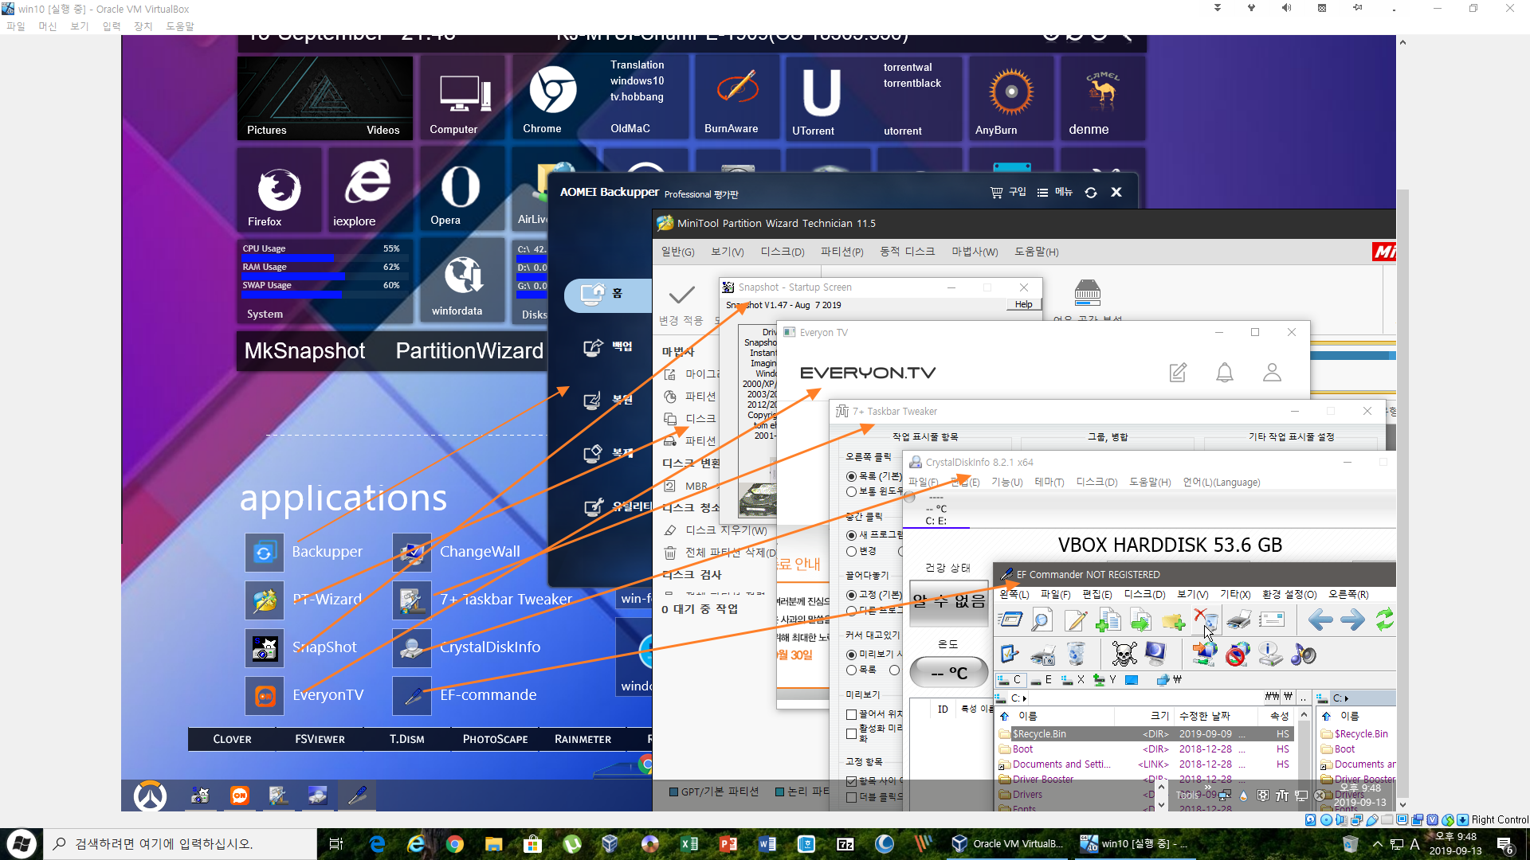Click the network disconnect icon in EF Commander
Viewport: 1530px width, 860px height.
tap(1238, 655)
